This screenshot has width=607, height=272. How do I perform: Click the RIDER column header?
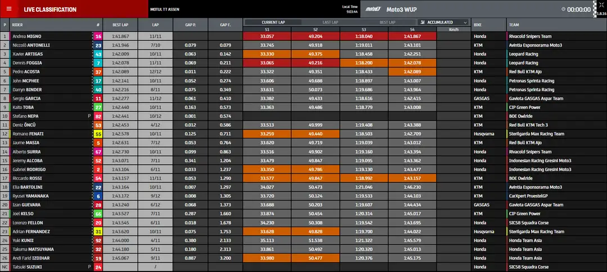pos(17,25)
